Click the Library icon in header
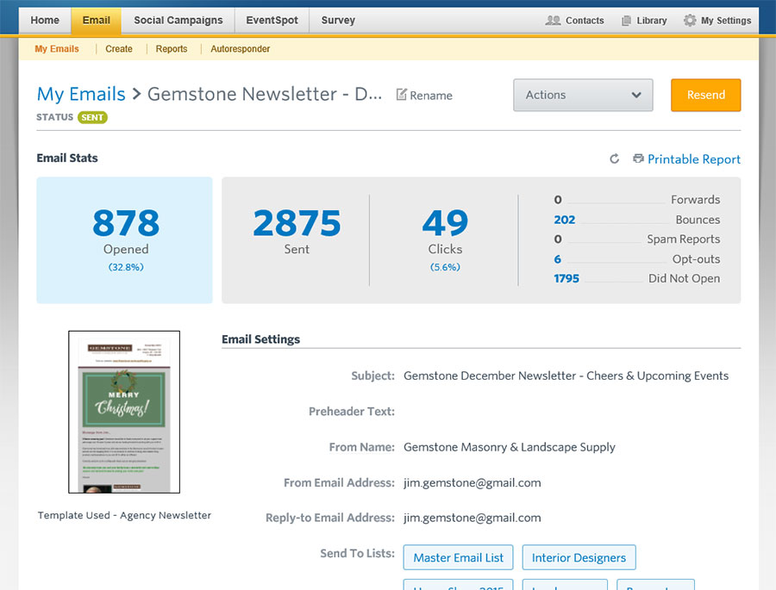Screen dimensions: 776x590 coord(627,21)
